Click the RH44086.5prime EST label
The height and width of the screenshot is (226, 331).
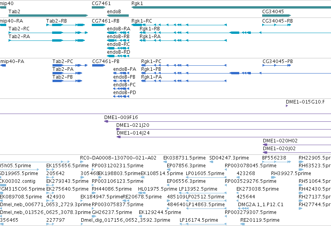coord(112,189)
